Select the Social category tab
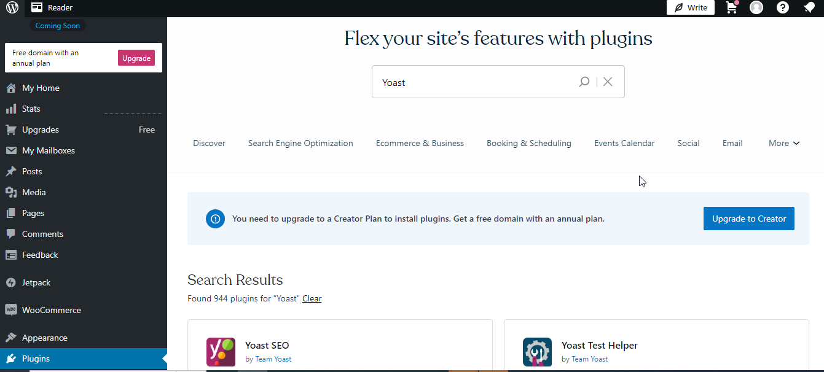This screenshot has height=372, width=824. (688, 143)
